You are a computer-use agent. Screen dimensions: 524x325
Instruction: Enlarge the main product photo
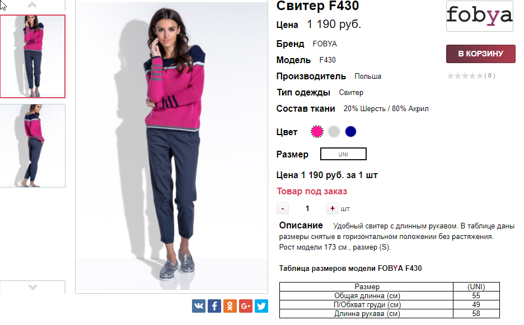click(171, 146)
